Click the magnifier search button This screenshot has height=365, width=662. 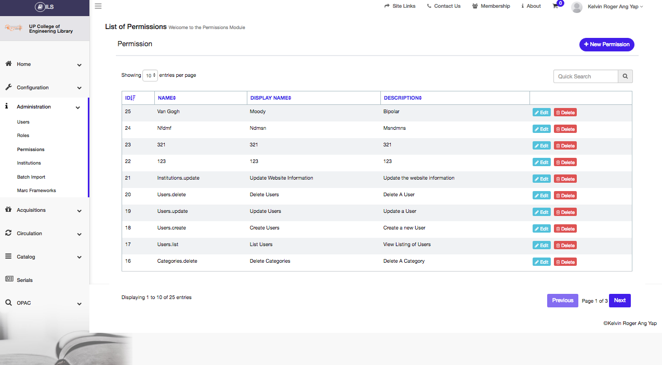pyautogui.click(x=625, y=76)
